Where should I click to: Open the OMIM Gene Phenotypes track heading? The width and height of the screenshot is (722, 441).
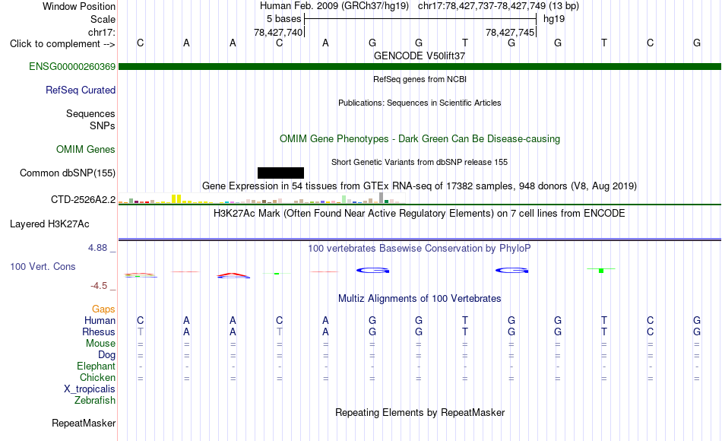[x=420, y=138]
